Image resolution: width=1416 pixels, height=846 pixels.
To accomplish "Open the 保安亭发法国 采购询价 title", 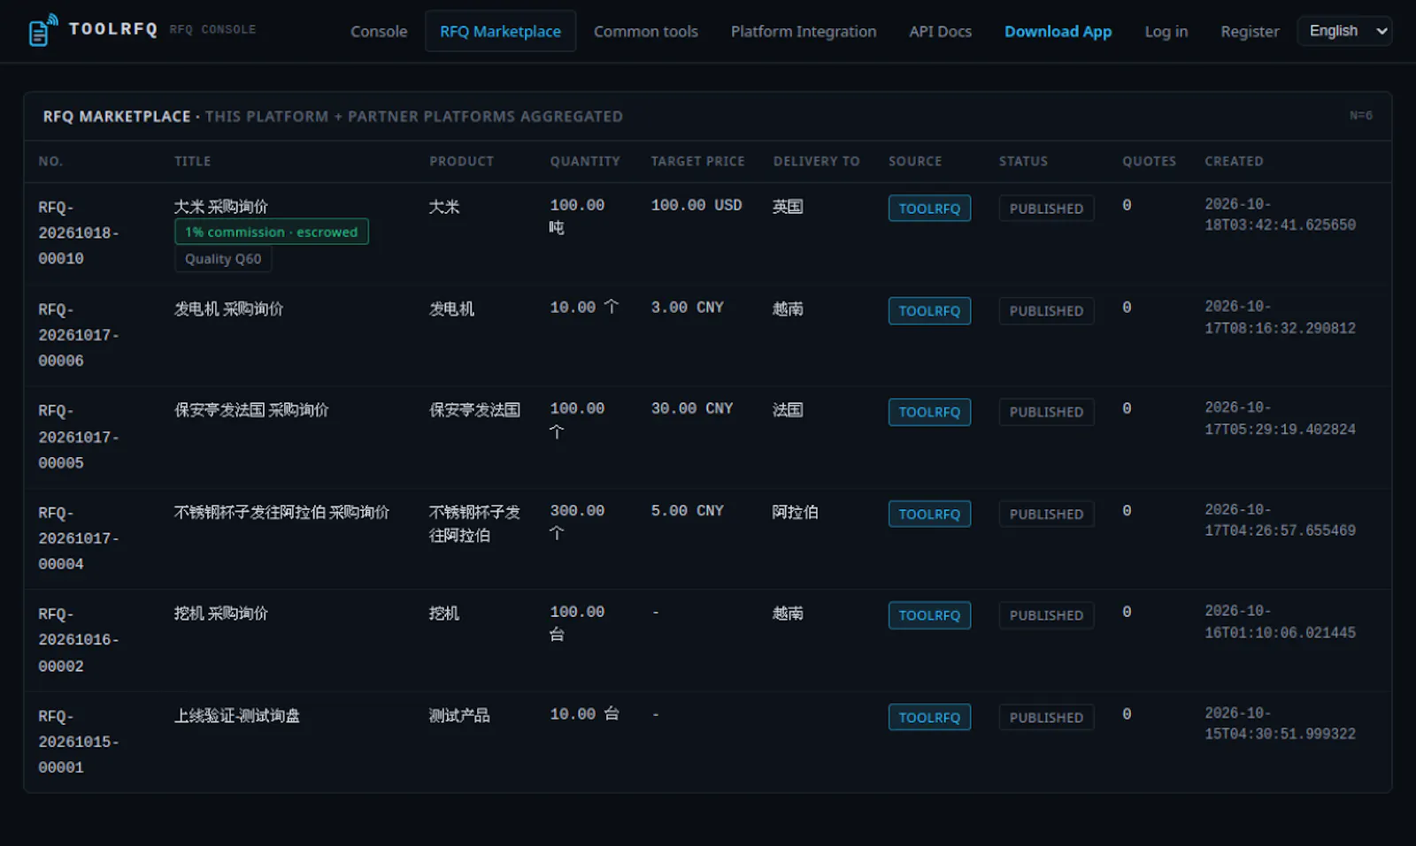I will tap(251, 410).
